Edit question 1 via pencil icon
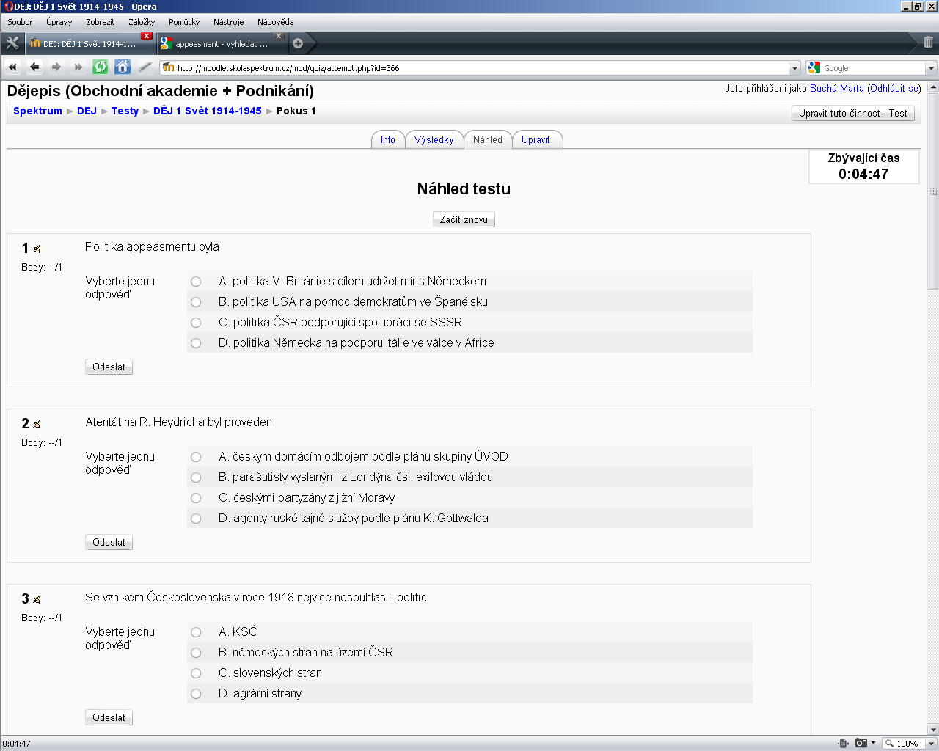The height and width of the screenshot is (751, 939). pyautogui.click(x=37, y=249)
